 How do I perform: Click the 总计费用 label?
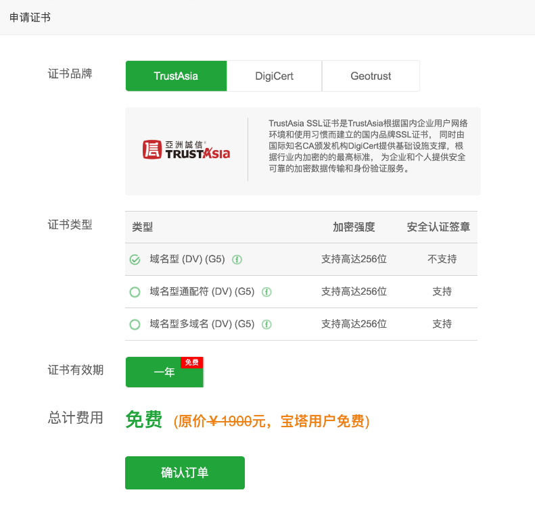[x=75, y=418]
